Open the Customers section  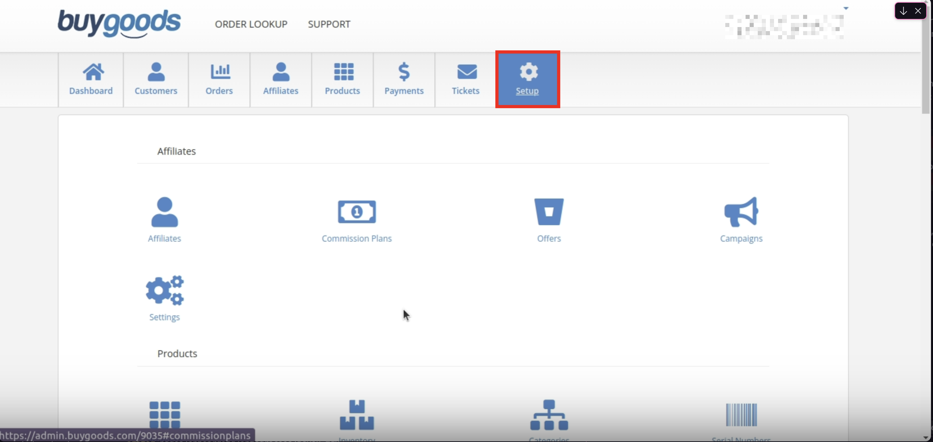tap(156, 79)
